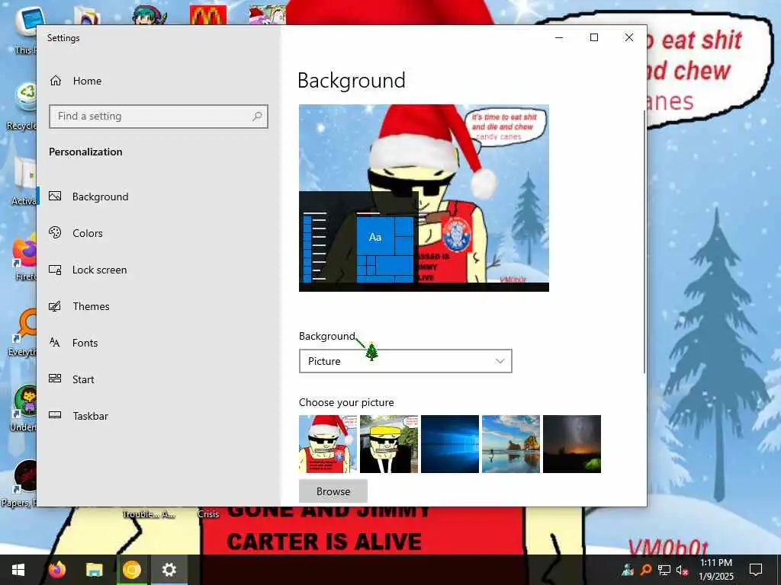Image resolution: width=781 pixels, height=585 pixels.
Task: Click the Settings gear taskbar button
Action: tap(169, 570)
